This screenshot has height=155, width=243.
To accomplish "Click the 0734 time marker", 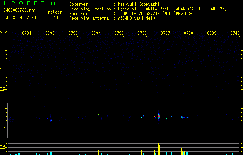I will click(x=96, y=33).
